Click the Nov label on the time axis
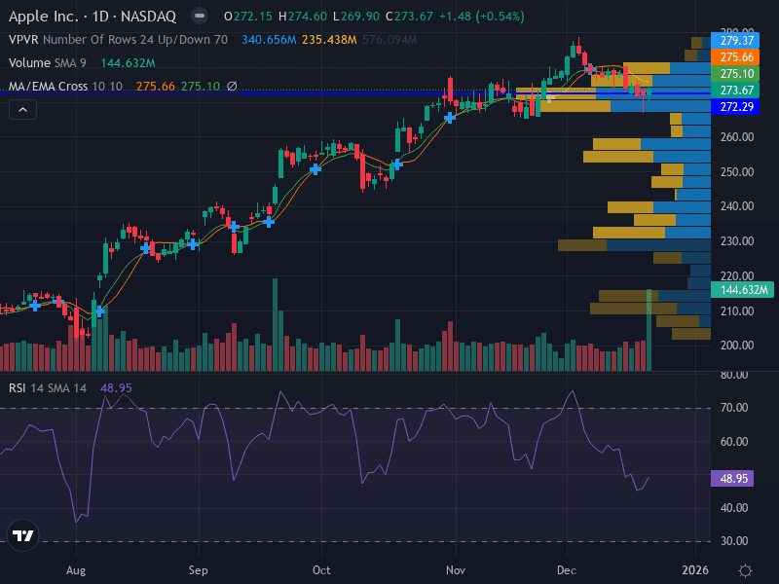 coord(456,570)
